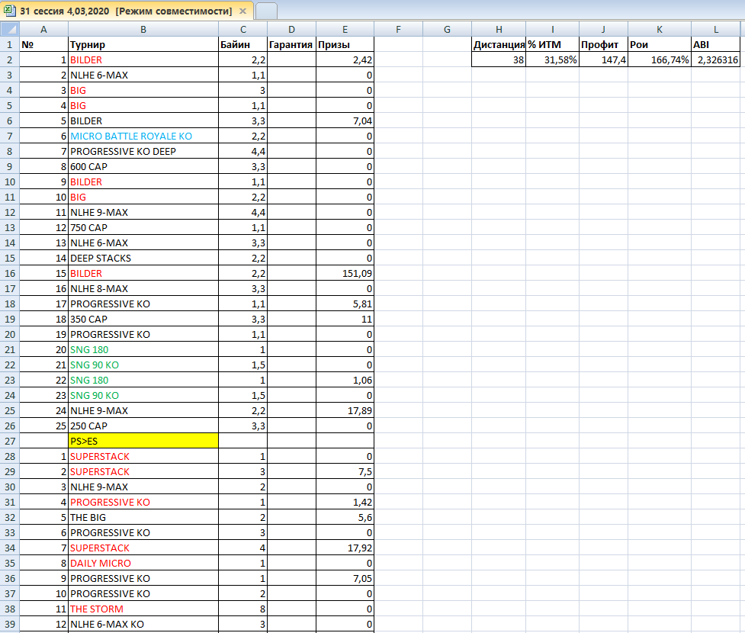Click the 'Призы' header cell
The width and height of the screenshot is (745, 633).
pos(345,45)
